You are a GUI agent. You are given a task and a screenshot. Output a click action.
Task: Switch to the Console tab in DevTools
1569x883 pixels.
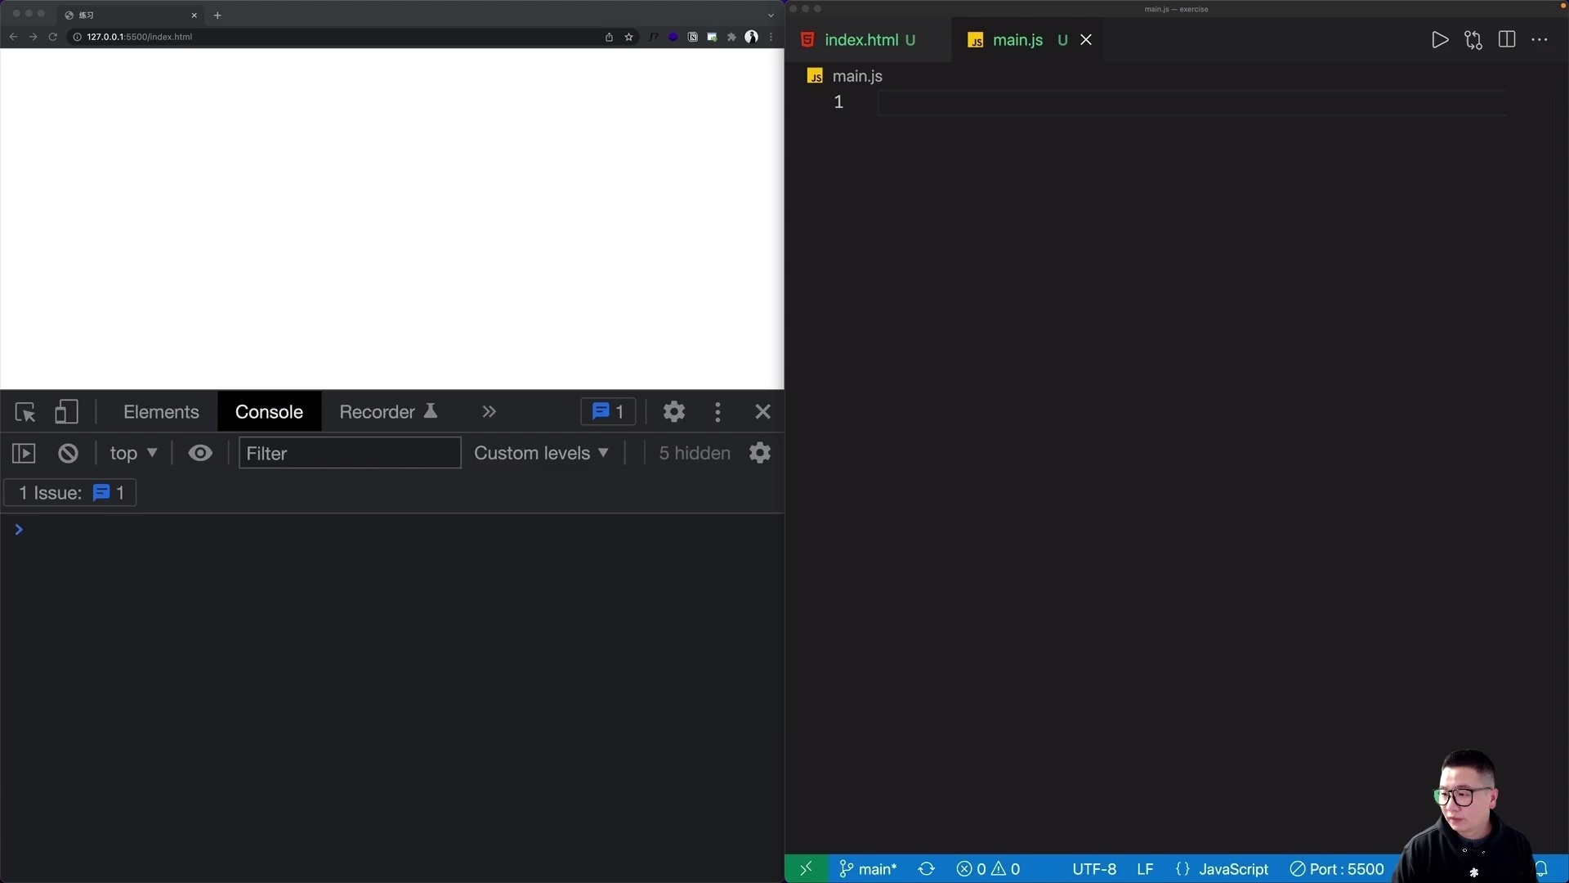tap(269, 412)
